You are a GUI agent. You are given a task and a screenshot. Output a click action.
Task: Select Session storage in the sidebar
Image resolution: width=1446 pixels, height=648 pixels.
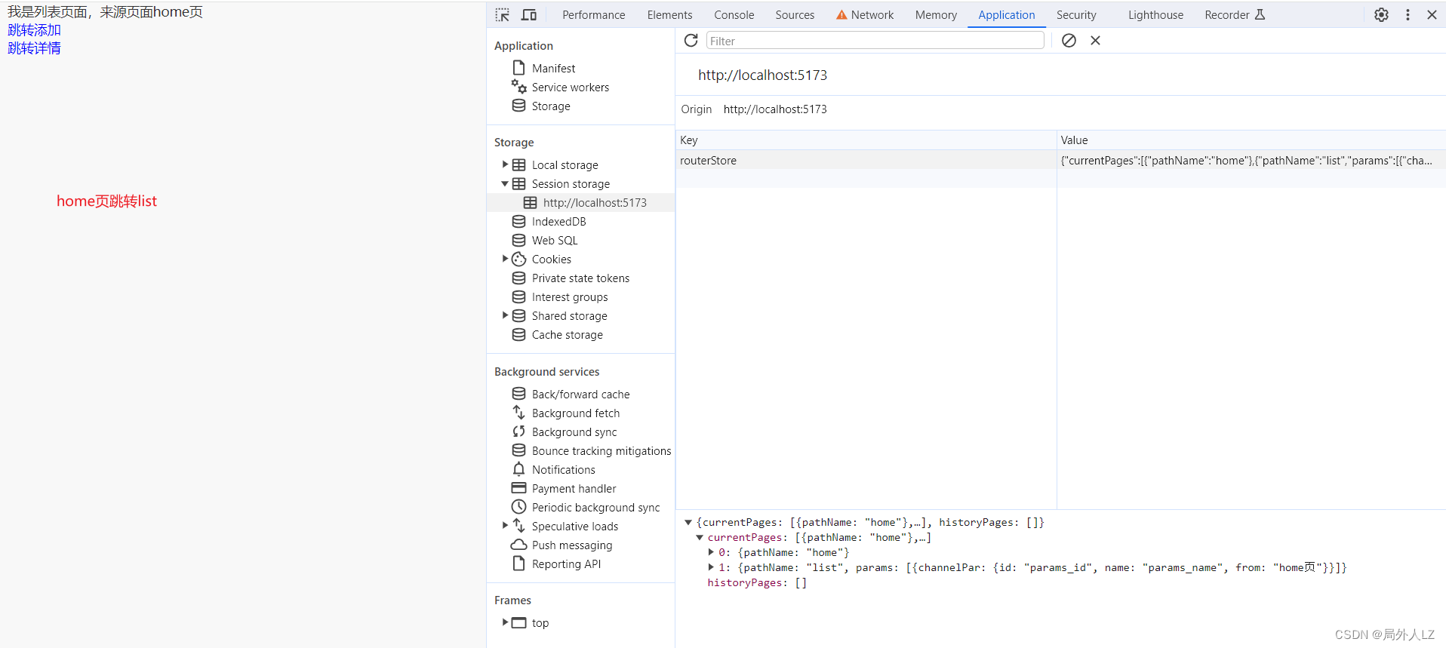click(x=571, y=184)
